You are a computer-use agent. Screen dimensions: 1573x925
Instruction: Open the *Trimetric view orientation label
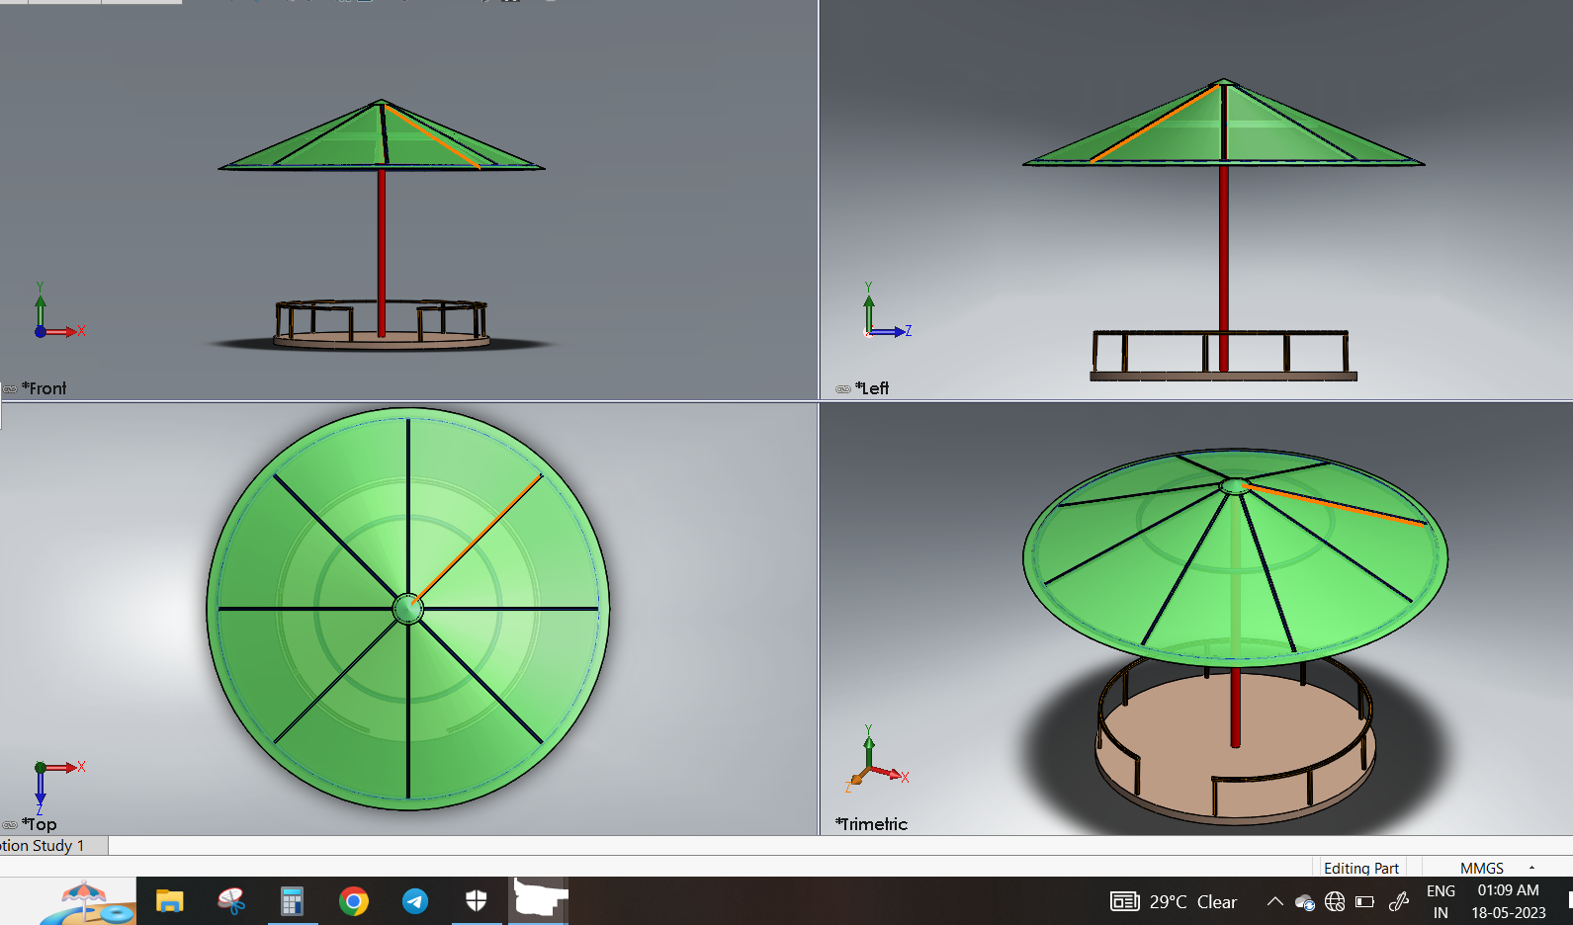click(871, 824)
